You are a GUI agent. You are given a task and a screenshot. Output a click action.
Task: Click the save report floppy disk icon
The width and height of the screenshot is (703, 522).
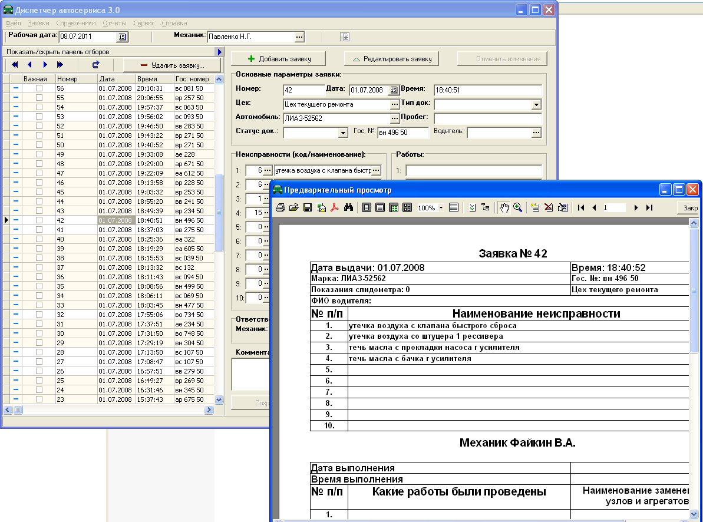click(307, 208)
